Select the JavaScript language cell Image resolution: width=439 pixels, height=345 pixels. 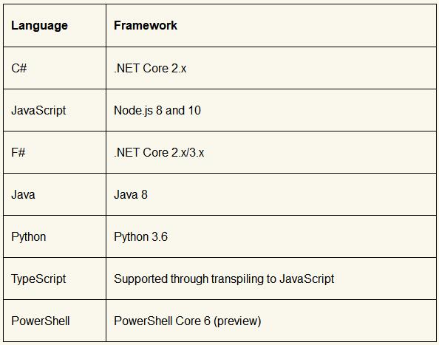(x=55, y=110)
